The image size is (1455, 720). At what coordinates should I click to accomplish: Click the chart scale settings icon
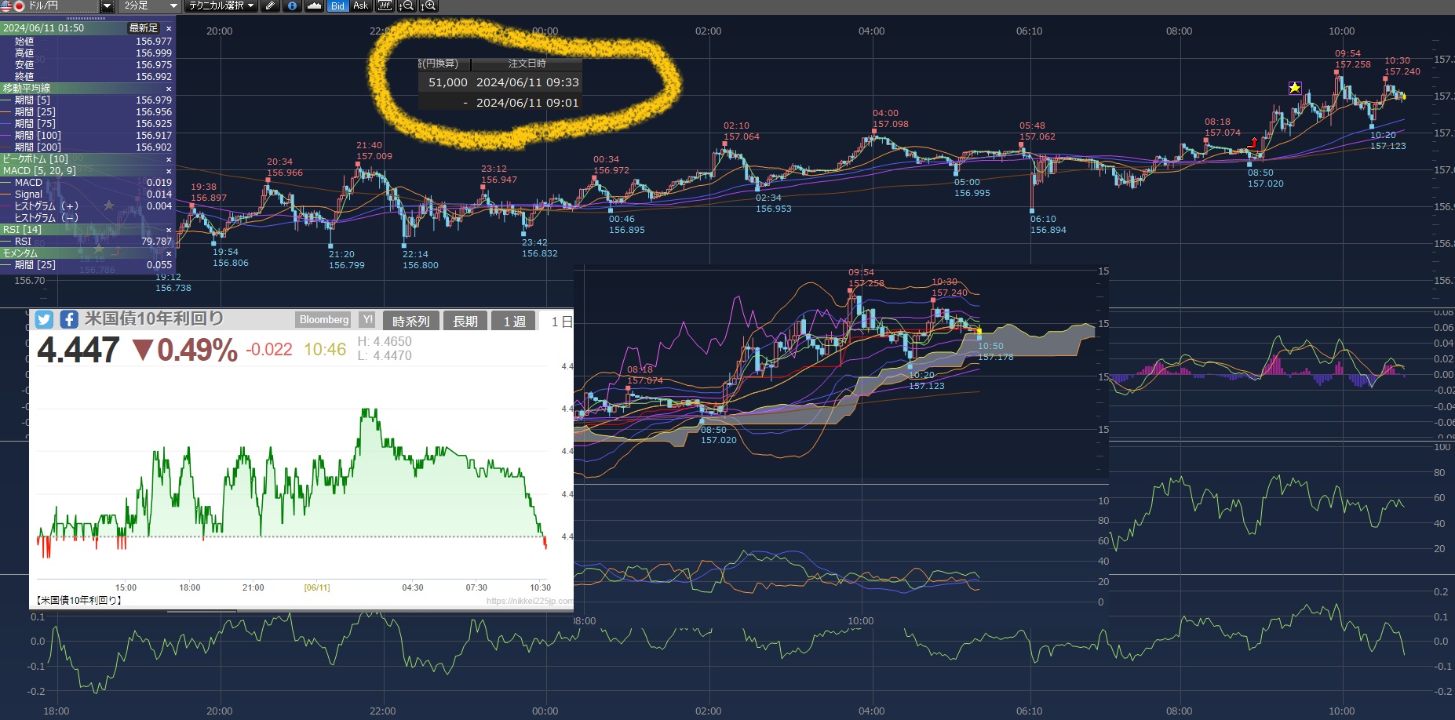coord(384,5)
